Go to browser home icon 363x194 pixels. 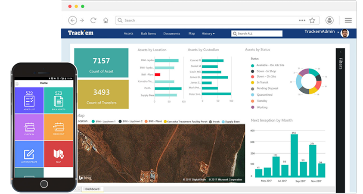pos(105,20)
